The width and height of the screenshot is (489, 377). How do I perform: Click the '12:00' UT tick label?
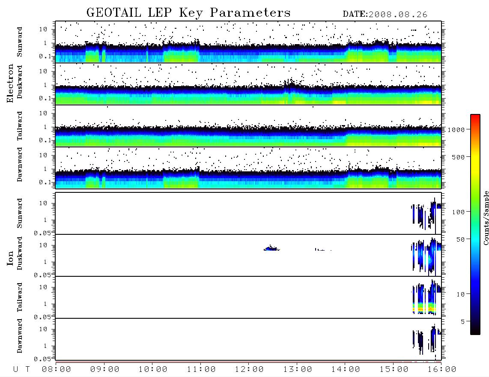(x=249, y=369)
